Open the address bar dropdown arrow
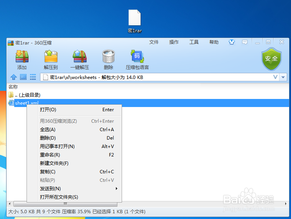The width and height of the screenshot is (291, 219). (283, 77)
